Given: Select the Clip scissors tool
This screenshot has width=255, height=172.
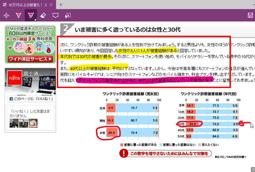Looking at the screenshot, I should tap(68, 15).
